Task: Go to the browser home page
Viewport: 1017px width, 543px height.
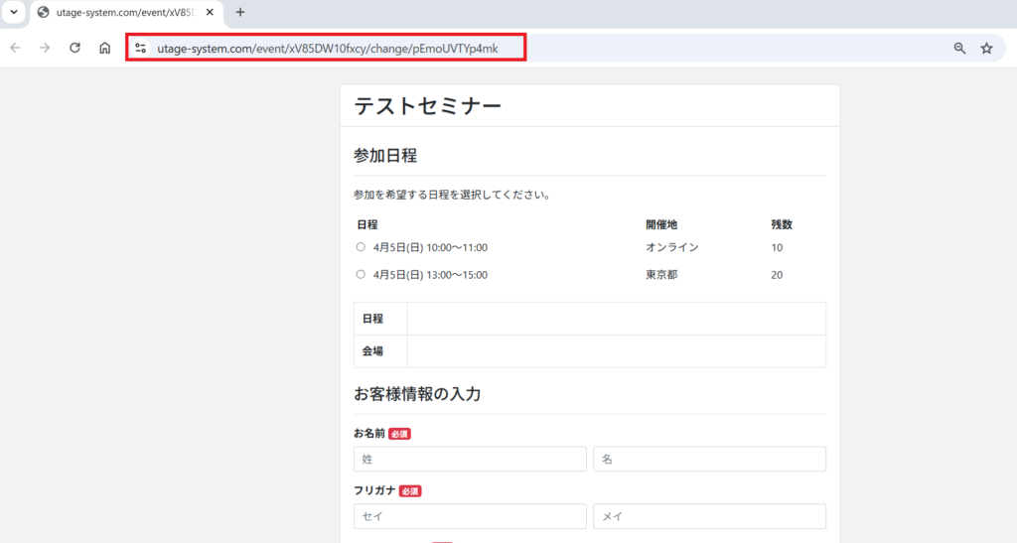Action: click(x=104, y=48)
